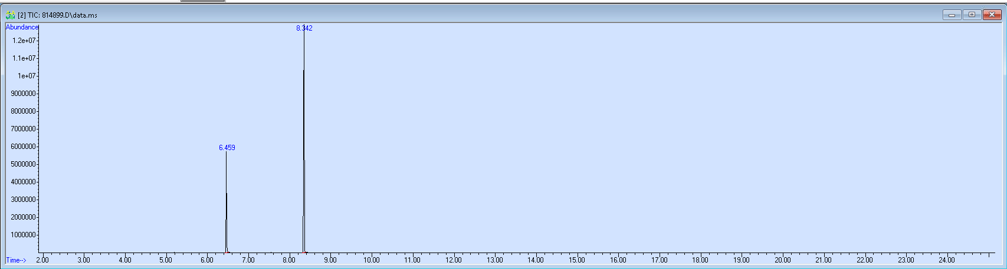This screenshot has height=269, width=1007.
Task: Click the 20.00 minute tick on time axis
Action: (x=782, y=260)
